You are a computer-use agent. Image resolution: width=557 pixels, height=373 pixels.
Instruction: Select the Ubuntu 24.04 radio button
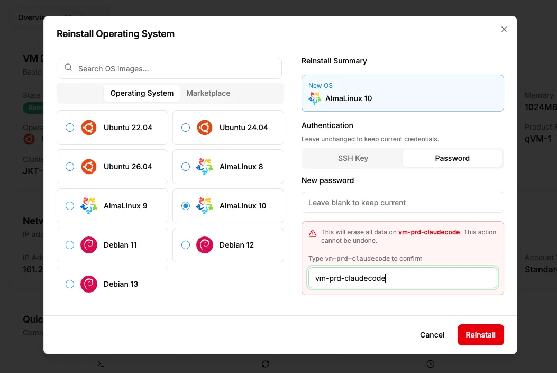point(186,128)
